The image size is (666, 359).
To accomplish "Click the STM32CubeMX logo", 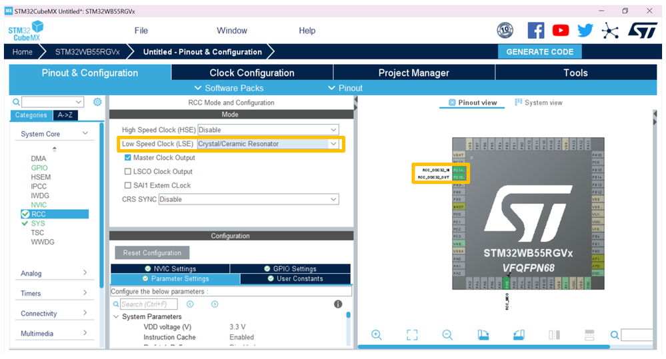I will pos(26,31).
